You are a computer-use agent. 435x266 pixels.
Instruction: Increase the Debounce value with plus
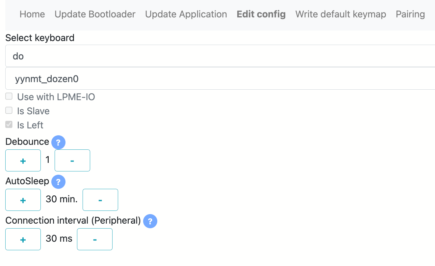click(23, 161)
